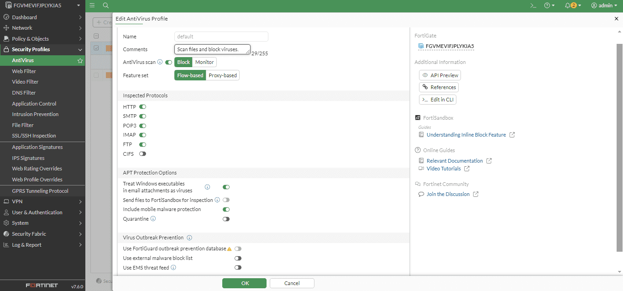The height and width of the screenshot is (291, 623).
Task: Expand User & Authentication menu
Action: click(x=42, y=212)
